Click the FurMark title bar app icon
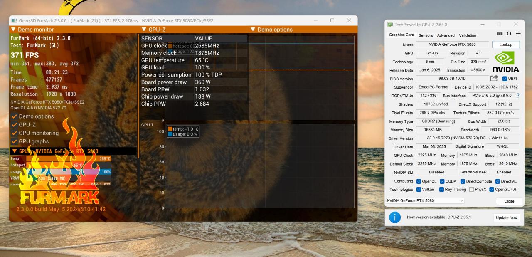Viewport: 532px width, 257px height. (15, 20)
